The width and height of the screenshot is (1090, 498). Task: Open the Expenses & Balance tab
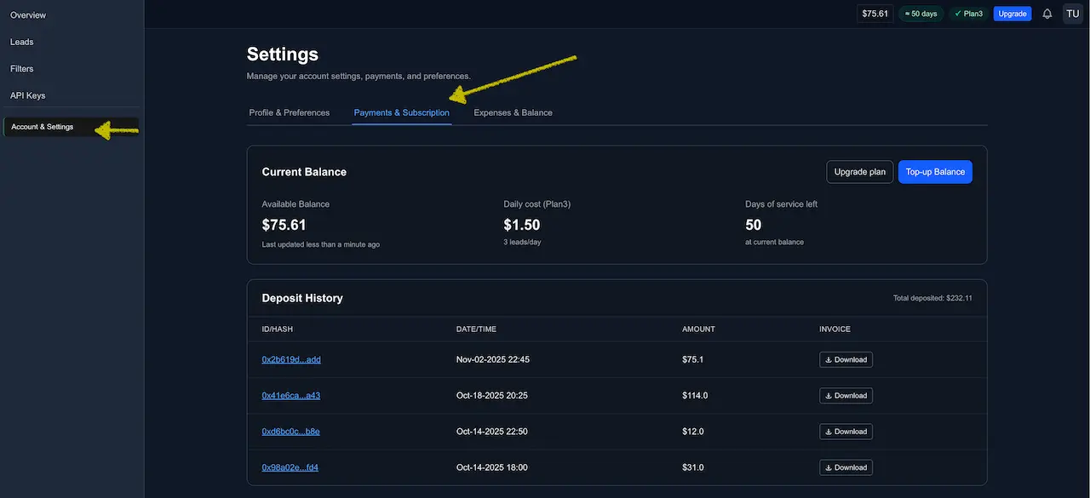[513, 112]
